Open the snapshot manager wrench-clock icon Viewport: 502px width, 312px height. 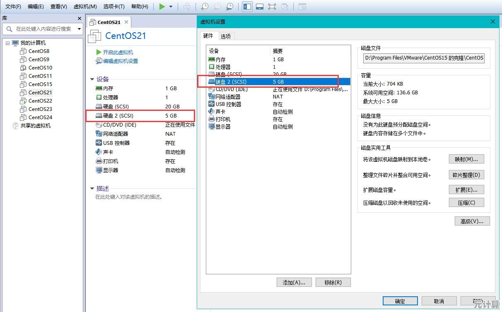pos(229,7)
